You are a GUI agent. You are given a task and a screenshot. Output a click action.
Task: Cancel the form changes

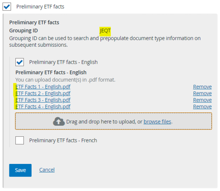pos(47,170)
